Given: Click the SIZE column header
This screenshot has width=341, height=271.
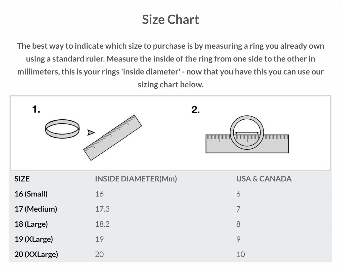Looking at the screenshot, I should [x=22, y=179].
